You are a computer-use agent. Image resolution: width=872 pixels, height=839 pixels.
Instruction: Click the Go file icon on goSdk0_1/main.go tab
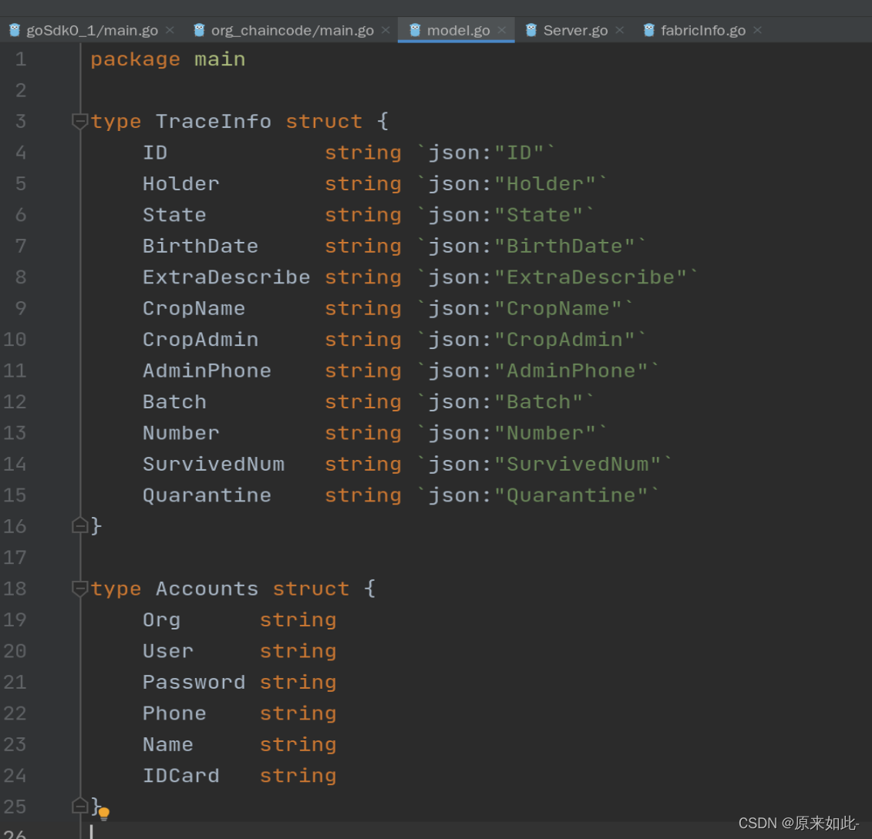pos(15,30)
